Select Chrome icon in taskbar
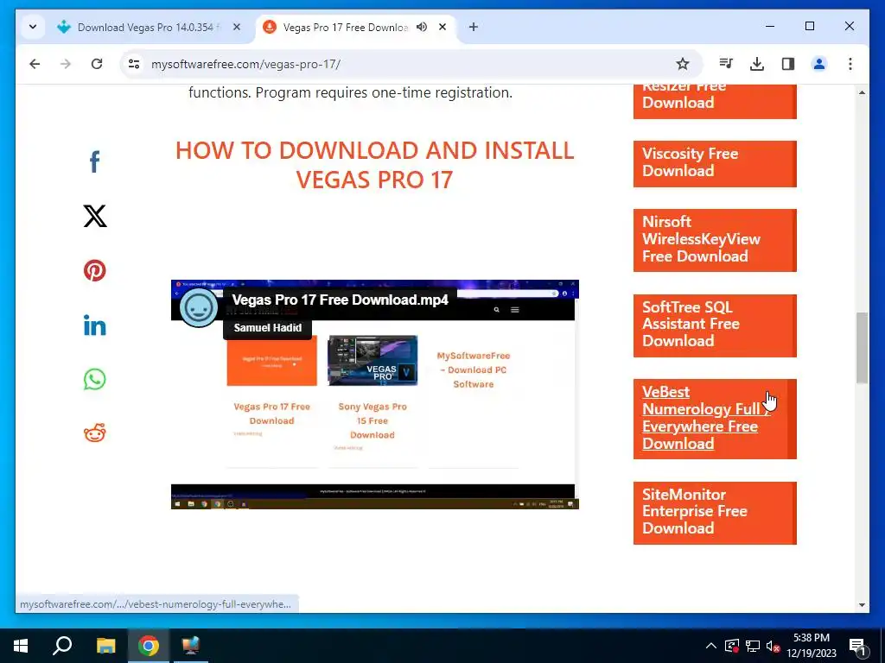Image resolution: width=885 pixels, height=663 pixels. click(149, 646)
